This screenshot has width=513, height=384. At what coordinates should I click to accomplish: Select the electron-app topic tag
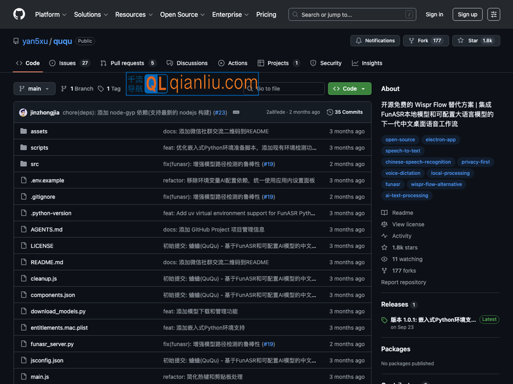pos(441,140)
